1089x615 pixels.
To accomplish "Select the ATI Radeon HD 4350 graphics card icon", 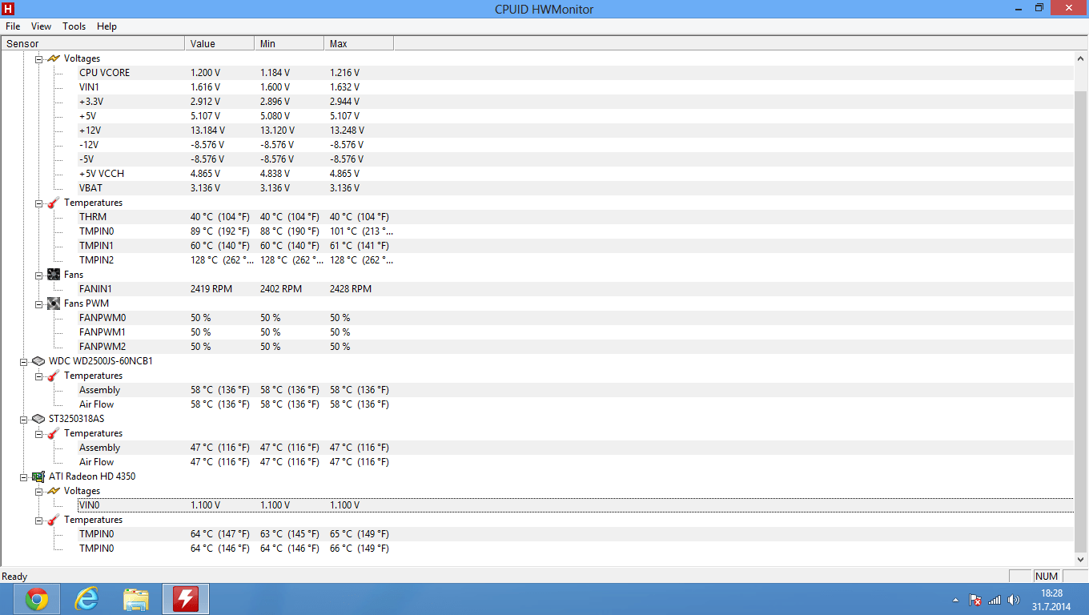I will (38, 476).
